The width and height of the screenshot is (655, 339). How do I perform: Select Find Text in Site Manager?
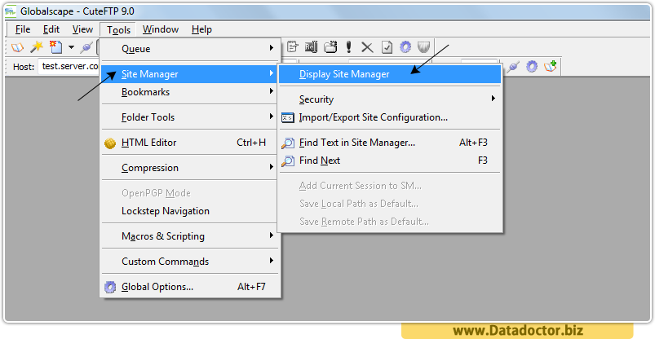tap(390, 143)
